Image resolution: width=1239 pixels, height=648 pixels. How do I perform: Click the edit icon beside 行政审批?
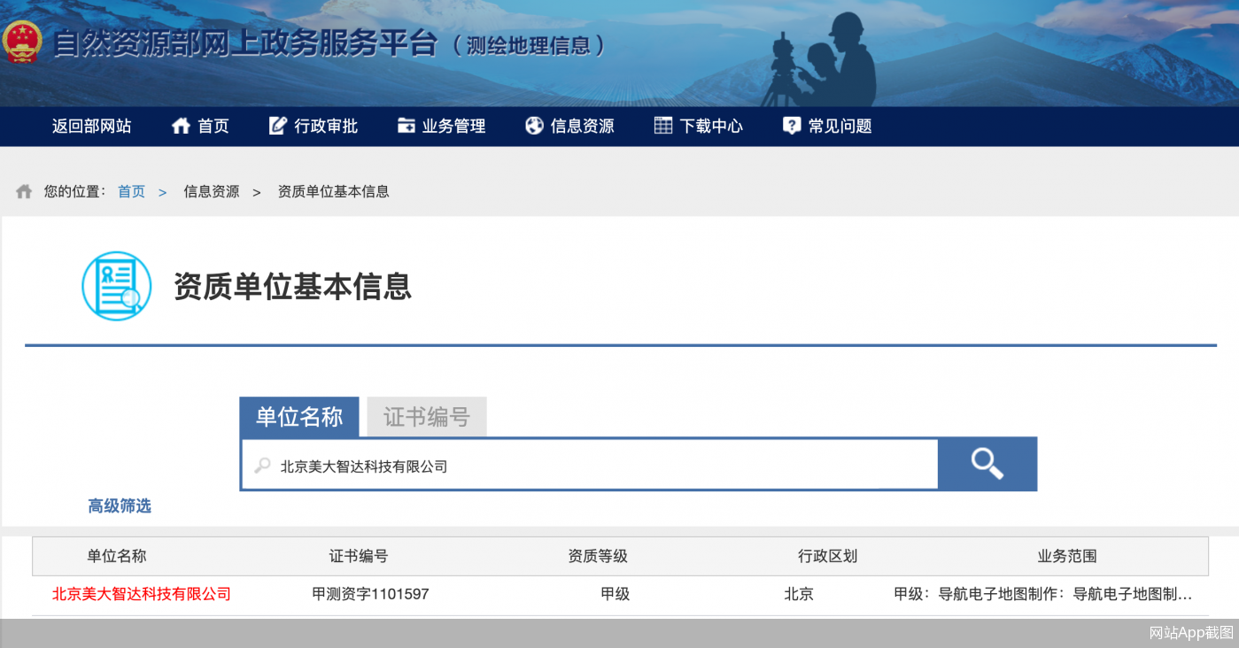(x=278, y=126)
